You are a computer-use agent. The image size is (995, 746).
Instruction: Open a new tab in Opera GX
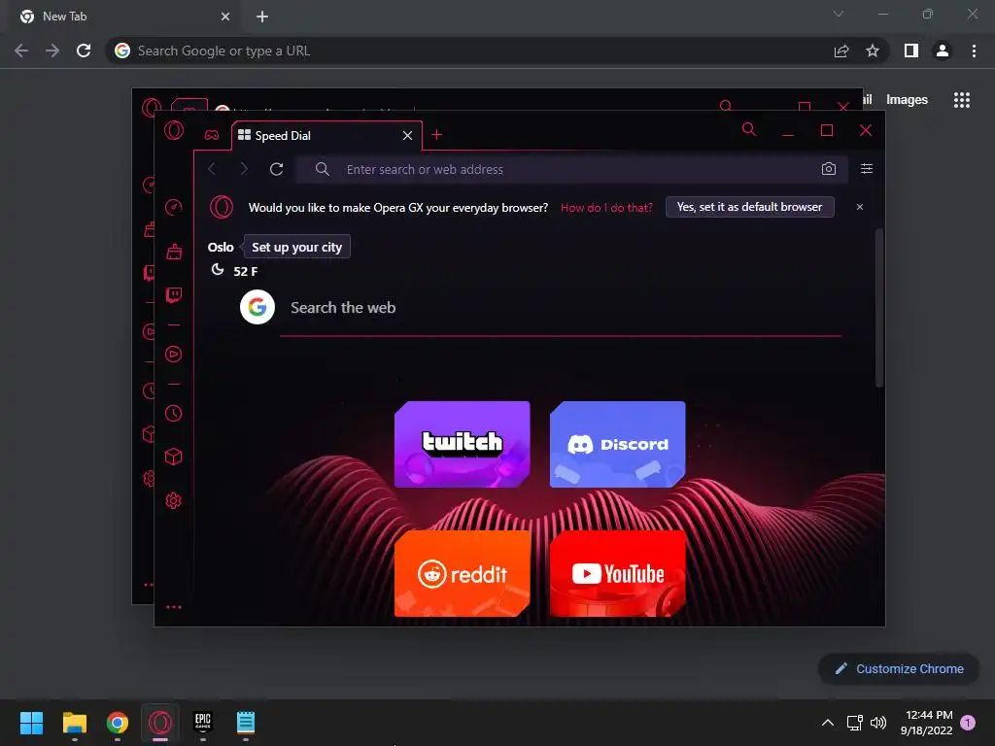(436, 134)
